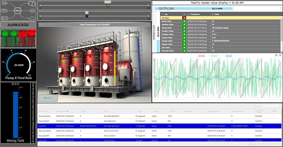
Task: Click the green slider handle at 62.310
Action: point(108,5)
